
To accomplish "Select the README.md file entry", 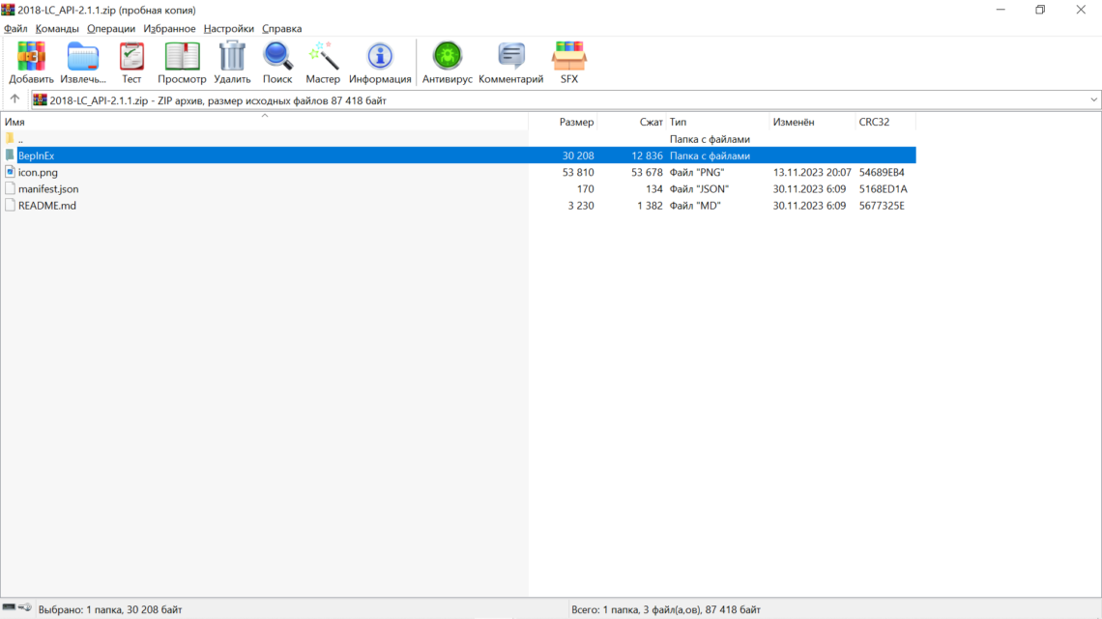I will (46, 206).
